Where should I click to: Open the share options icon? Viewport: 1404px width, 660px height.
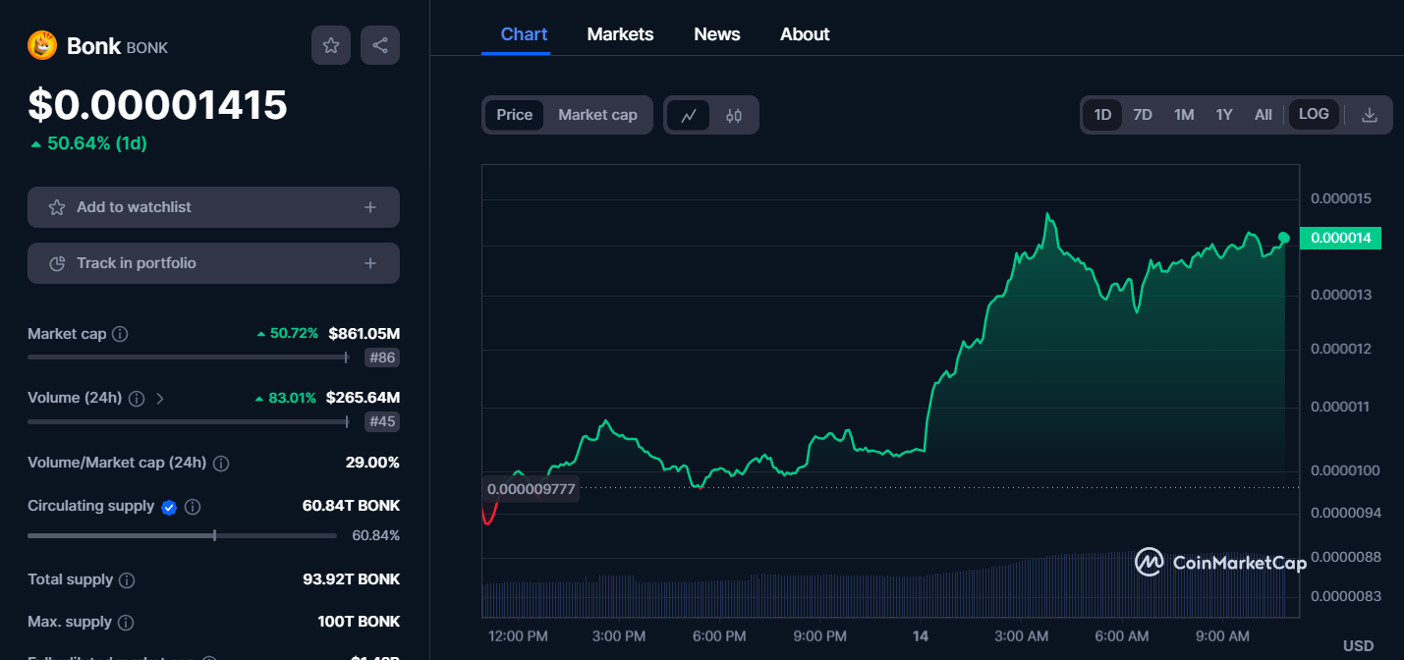(380, 45)
